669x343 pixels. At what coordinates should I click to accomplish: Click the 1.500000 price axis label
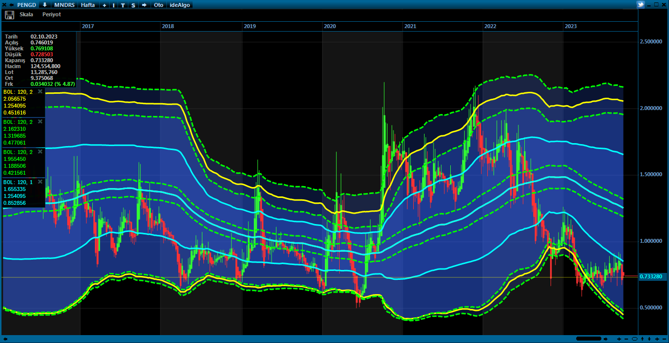pyautogui.click(x=651, y=175)
